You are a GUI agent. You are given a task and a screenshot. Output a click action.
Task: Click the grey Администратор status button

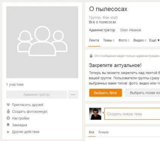point(37,95)
